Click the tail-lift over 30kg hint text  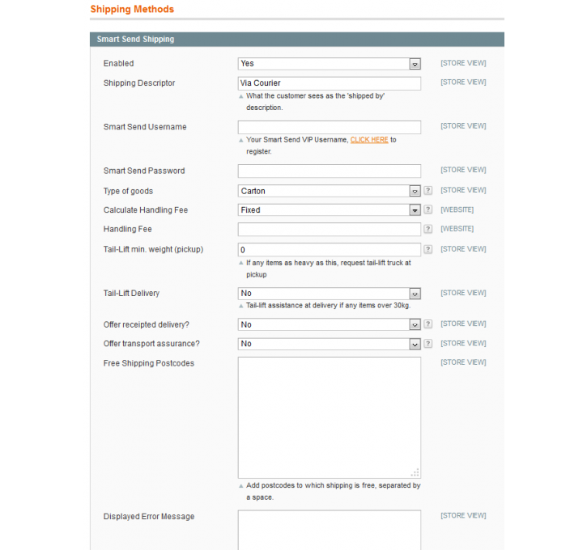pyautogui.click(x=329, y=306)
